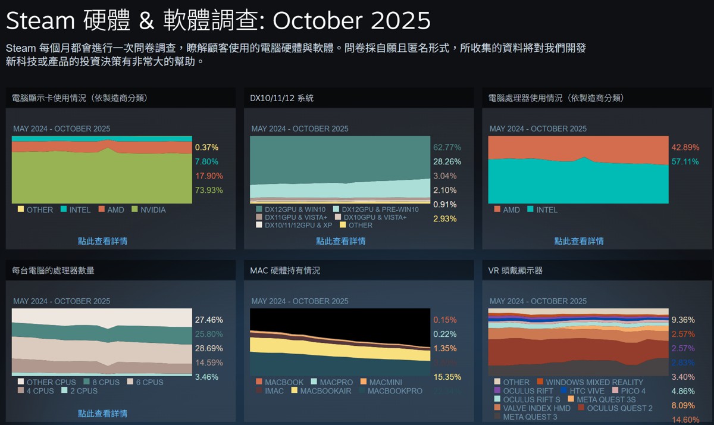The image size is (714, 425).
Task: Click the PICO 4 legend swatch
Action: click(615, 390)
